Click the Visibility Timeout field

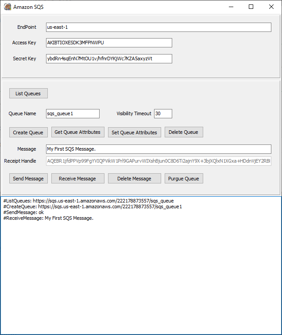point(163,113)
